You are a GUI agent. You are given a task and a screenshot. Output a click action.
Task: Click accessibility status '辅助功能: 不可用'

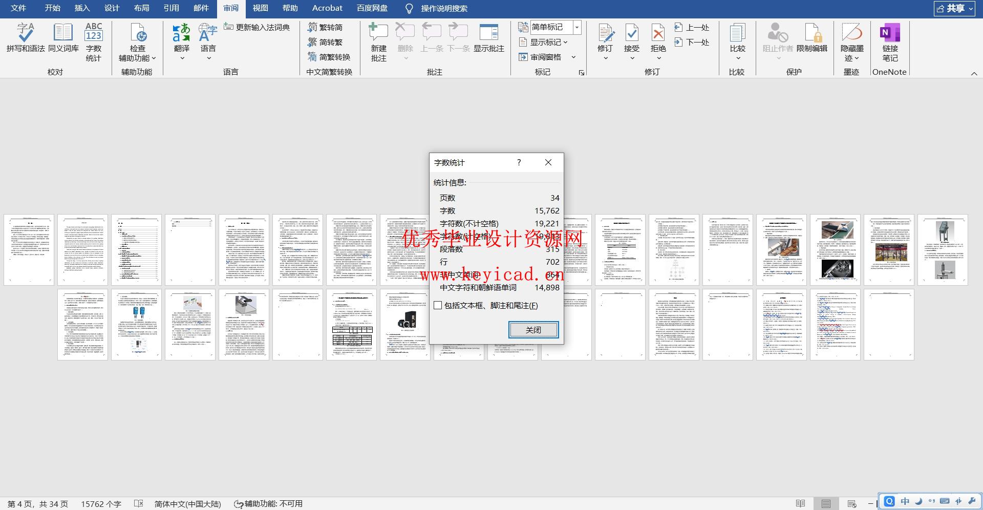[x=268, y=504]
